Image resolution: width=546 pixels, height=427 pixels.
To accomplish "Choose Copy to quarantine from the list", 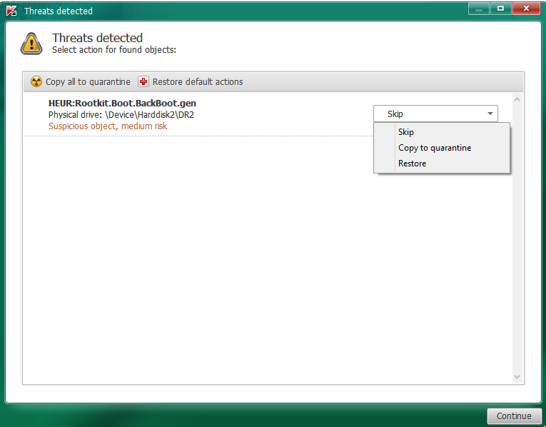I will click(435, 148).
